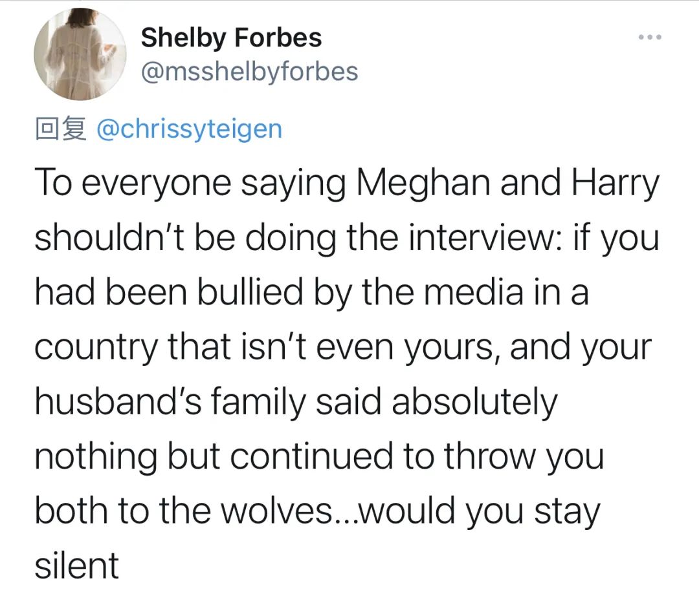Open Shelby Forbes' profile picture
This screenshot has height=616, width=699.
[x=80, y=54]
